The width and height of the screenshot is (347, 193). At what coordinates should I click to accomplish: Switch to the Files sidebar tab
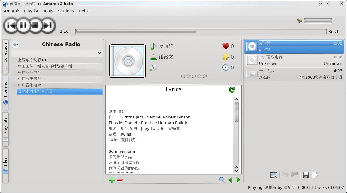pos(5,166)
